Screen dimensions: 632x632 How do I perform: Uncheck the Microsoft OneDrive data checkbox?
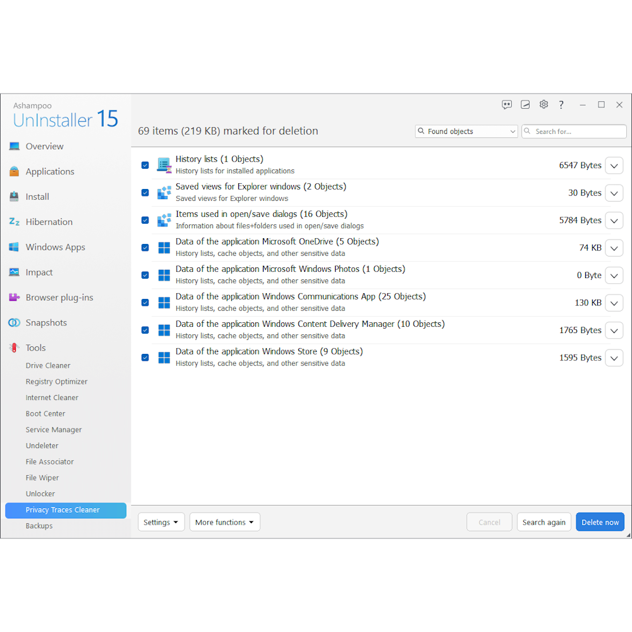point(145,248)
